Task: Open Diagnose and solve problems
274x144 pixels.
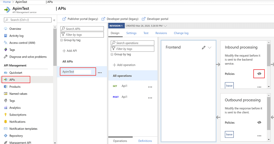Action: [x=28, y=57]
